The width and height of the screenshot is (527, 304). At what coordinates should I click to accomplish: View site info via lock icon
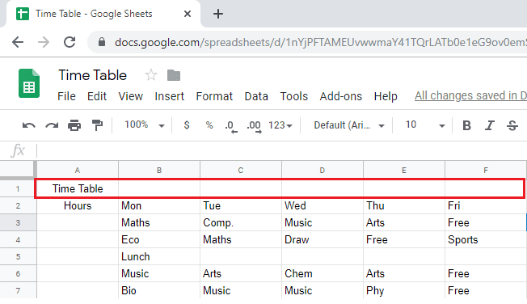pyautogui.click(x=102, y=42)
